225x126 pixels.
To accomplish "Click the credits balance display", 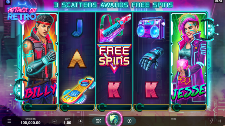I will click(30, 121).
